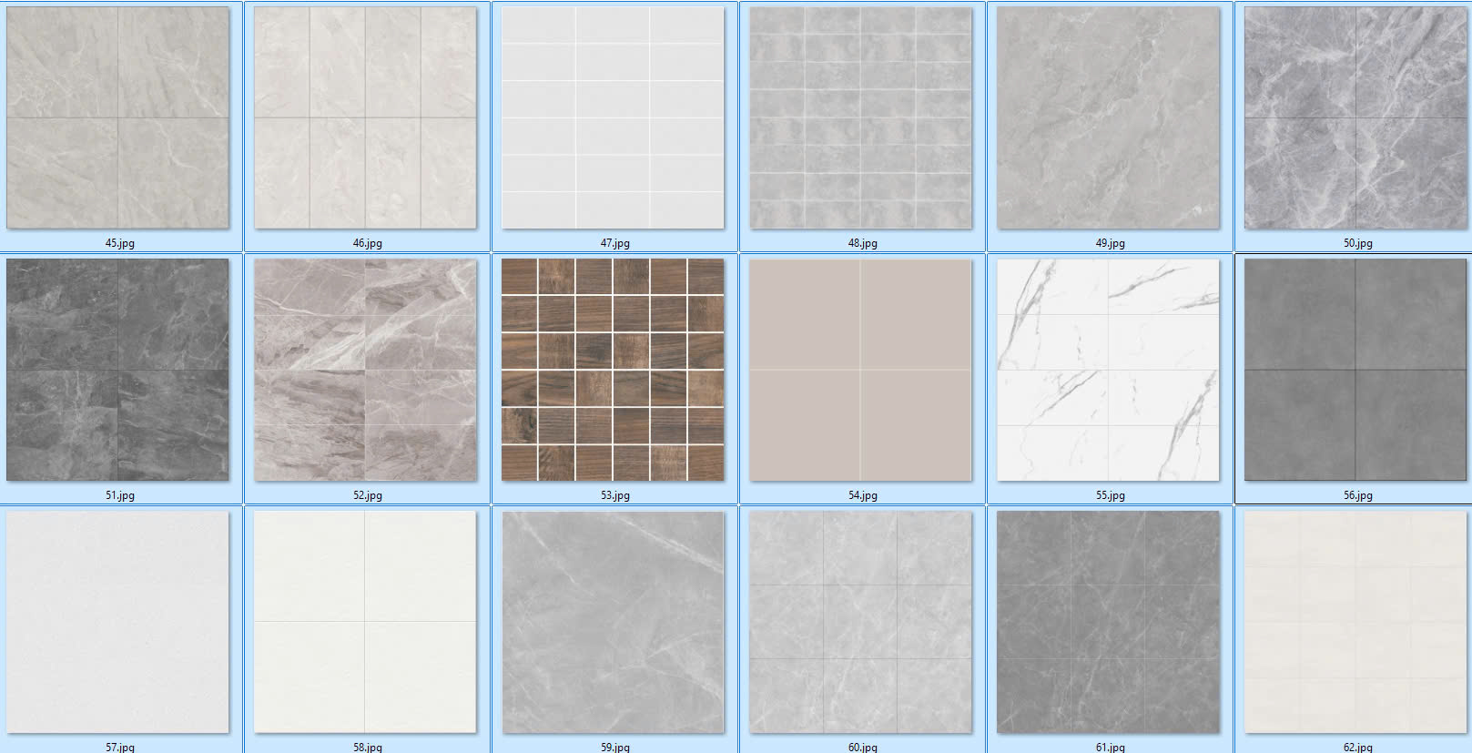Click the file name 46.jpg

368,243
